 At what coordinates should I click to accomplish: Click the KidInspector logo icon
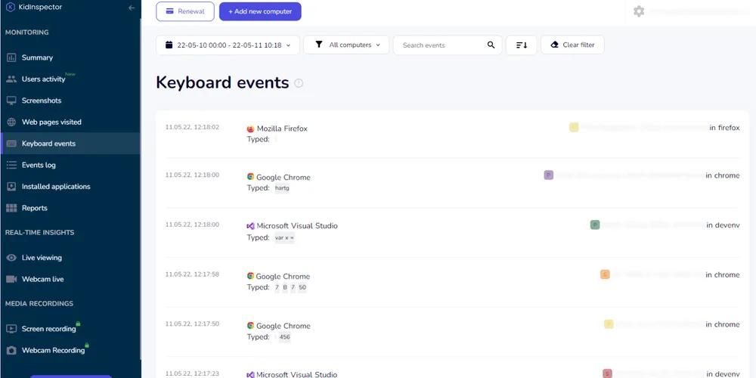click(10, 8)
